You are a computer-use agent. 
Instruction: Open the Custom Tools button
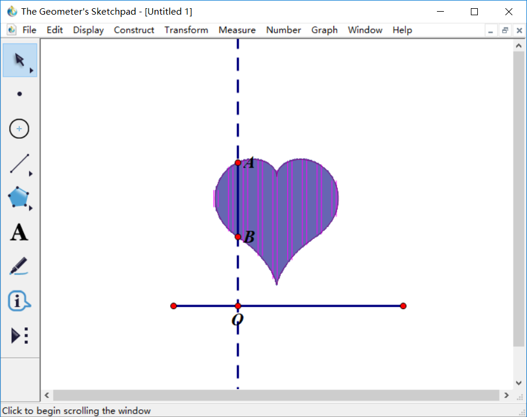pos(19,336)
